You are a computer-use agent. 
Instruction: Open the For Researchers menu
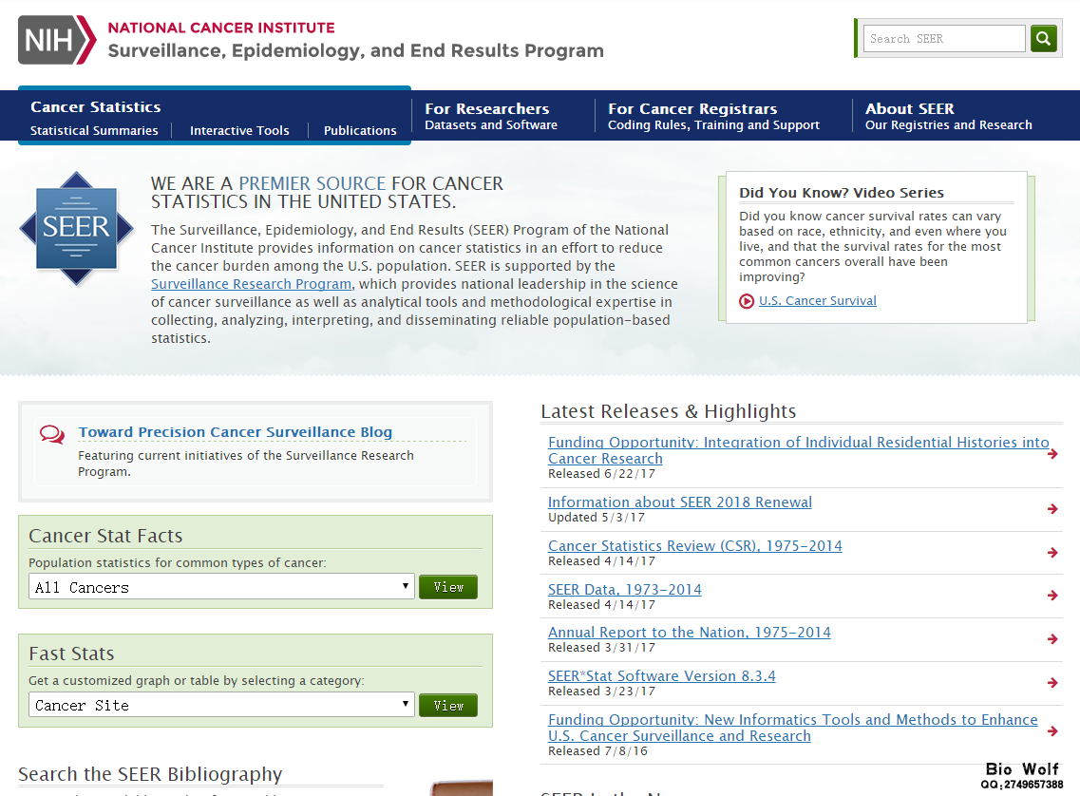(491, 116)
